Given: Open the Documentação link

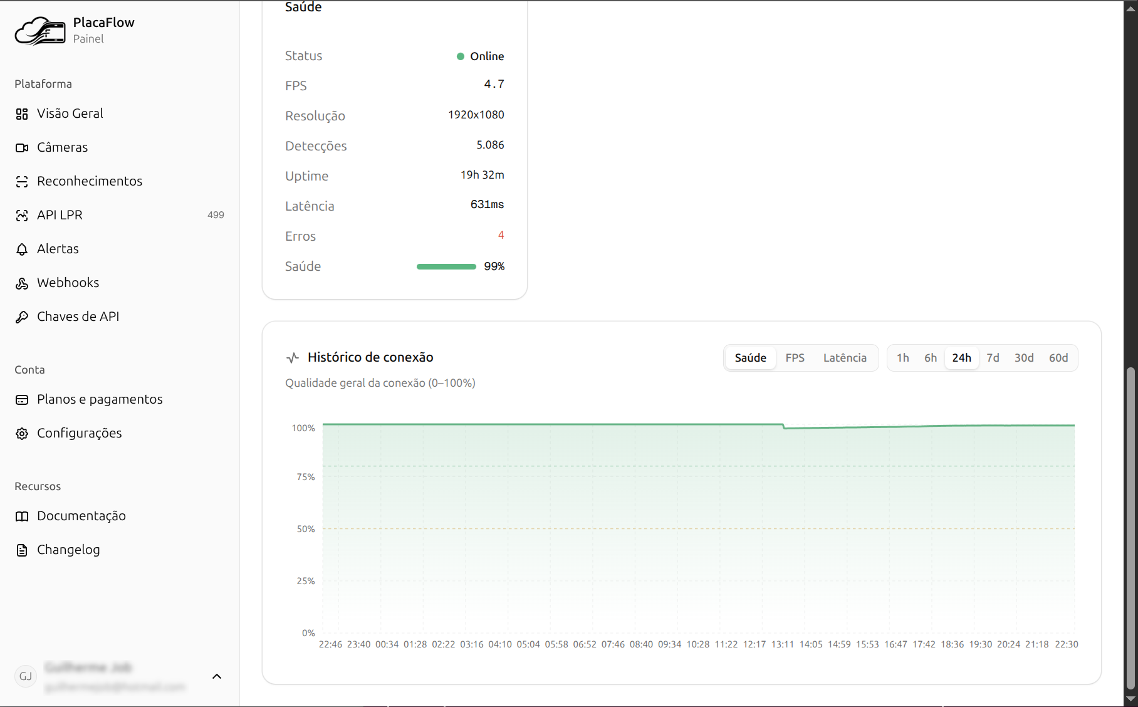Looking at the screenshot, I should 81,516.
